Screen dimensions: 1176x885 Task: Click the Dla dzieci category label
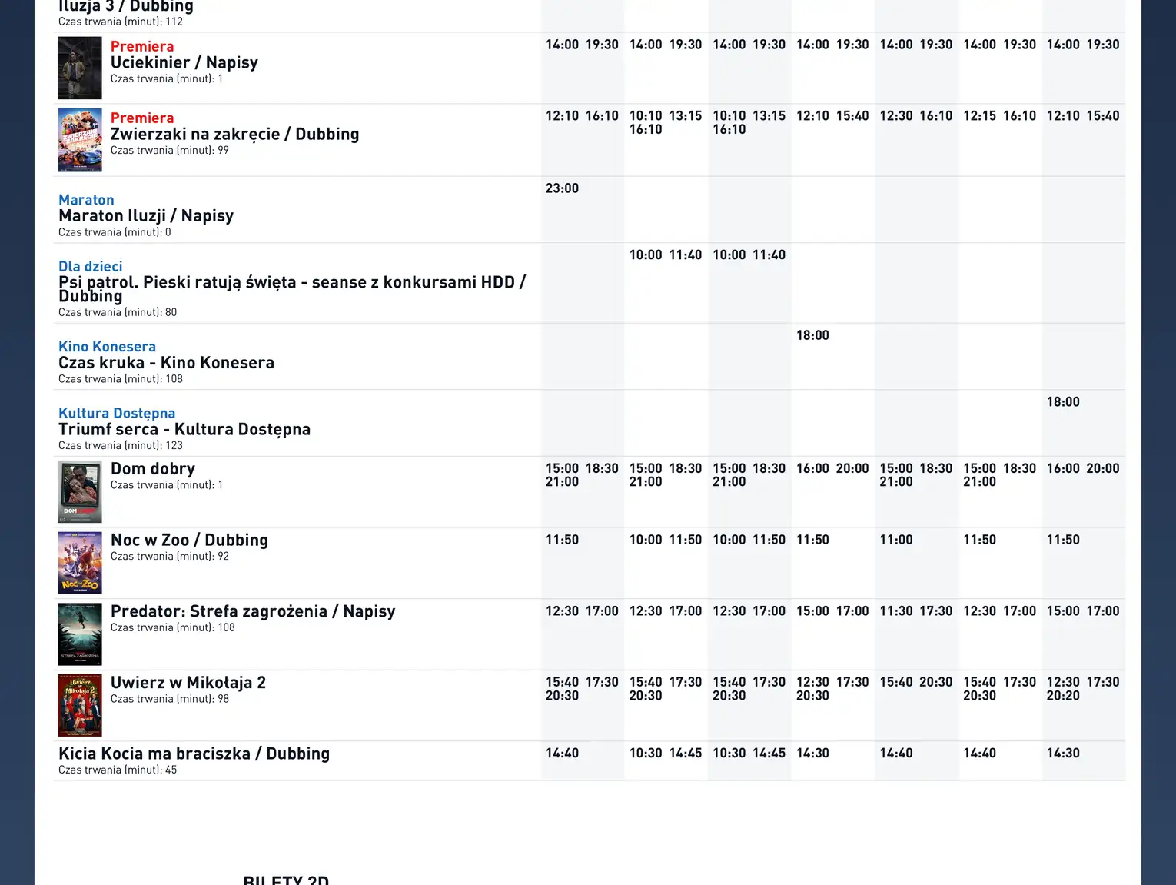(90, 267)
